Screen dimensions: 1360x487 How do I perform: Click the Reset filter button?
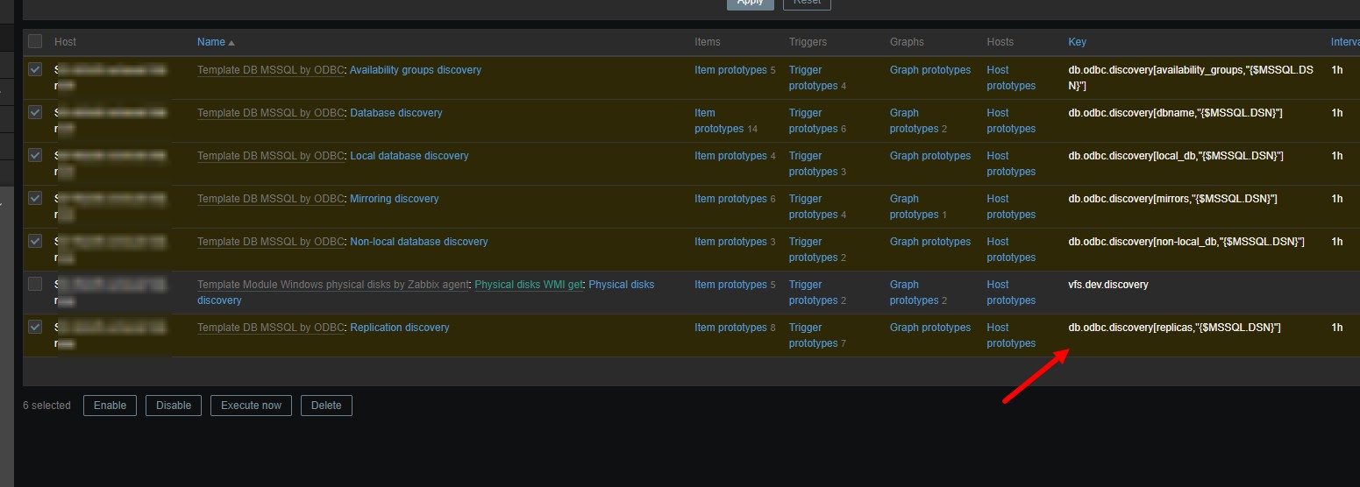click(x=807, y=3)
